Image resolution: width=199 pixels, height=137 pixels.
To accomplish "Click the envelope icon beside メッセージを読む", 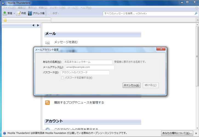I will point(48,42).
